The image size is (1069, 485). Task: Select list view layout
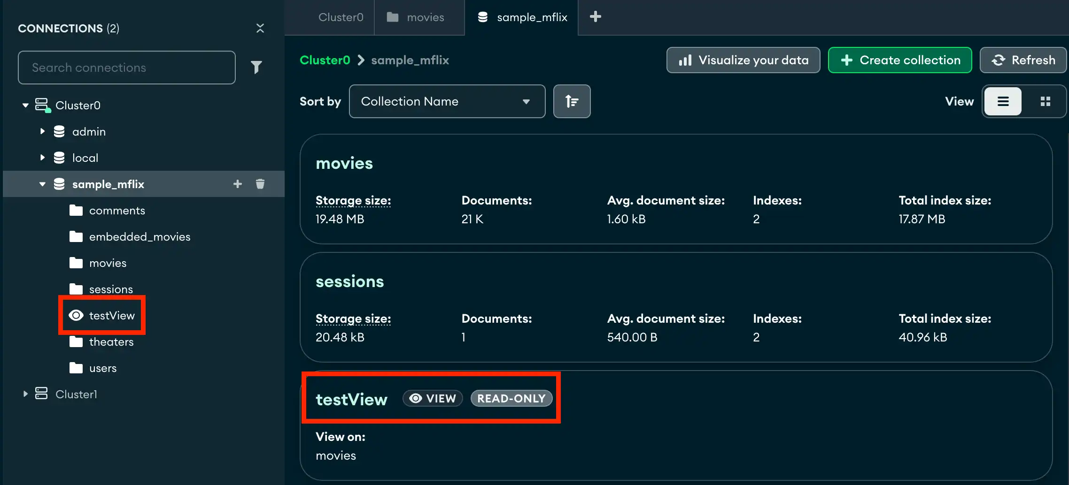(1003, 101)
